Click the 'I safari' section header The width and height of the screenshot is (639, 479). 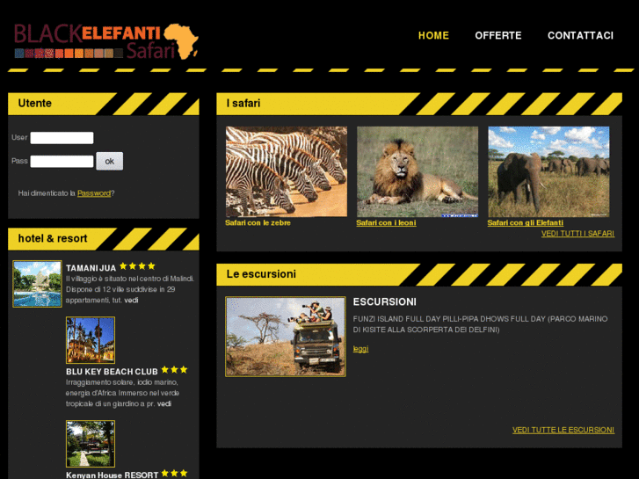click(419, 104)
